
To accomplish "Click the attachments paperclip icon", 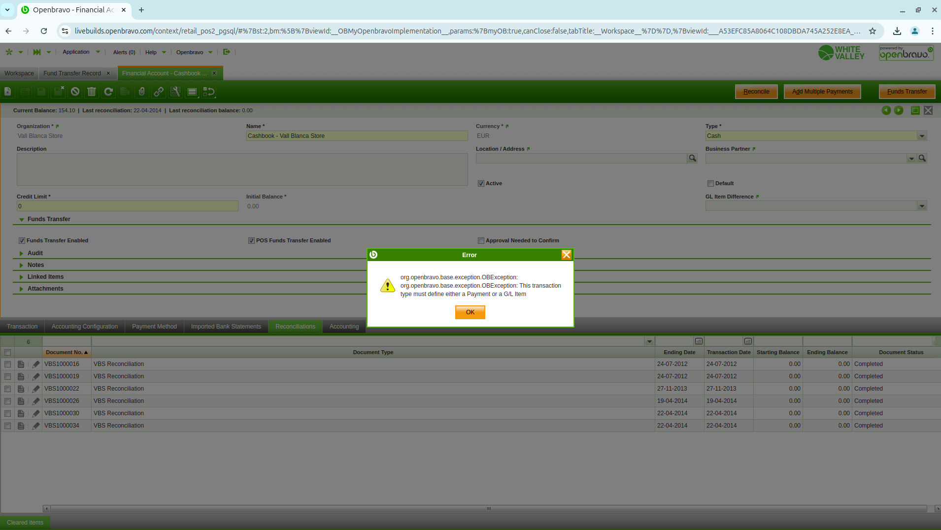I will (x=142, y=92).
